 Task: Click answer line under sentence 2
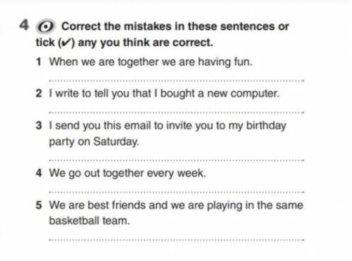(x=176, y=113)
